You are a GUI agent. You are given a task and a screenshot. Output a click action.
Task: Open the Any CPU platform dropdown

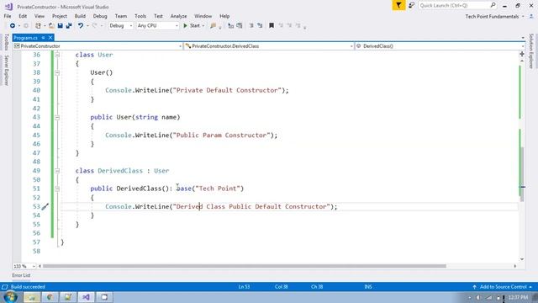pos(157,25)
